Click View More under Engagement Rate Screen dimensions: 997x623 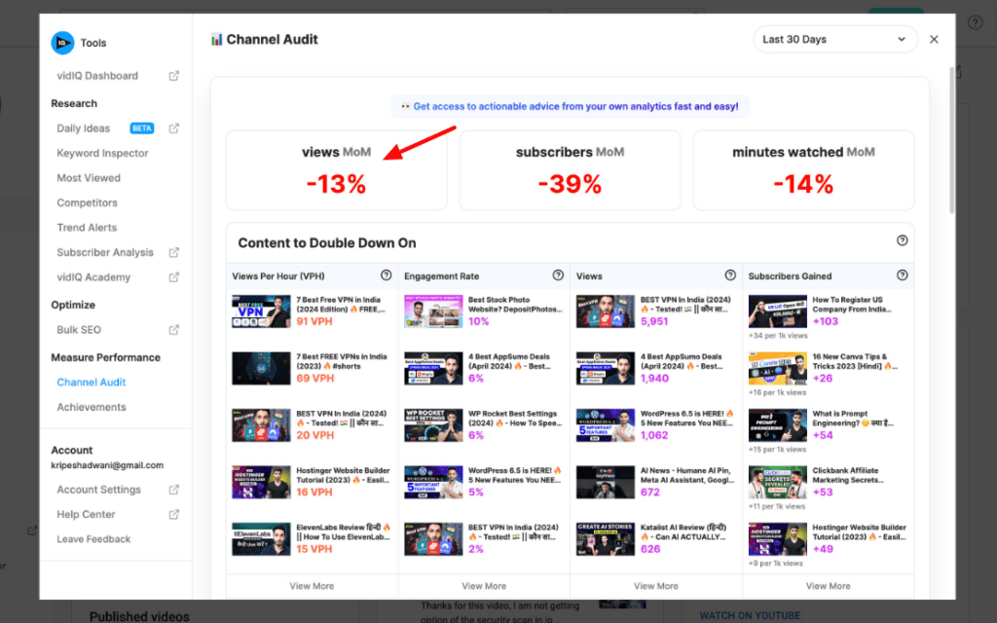484,585
